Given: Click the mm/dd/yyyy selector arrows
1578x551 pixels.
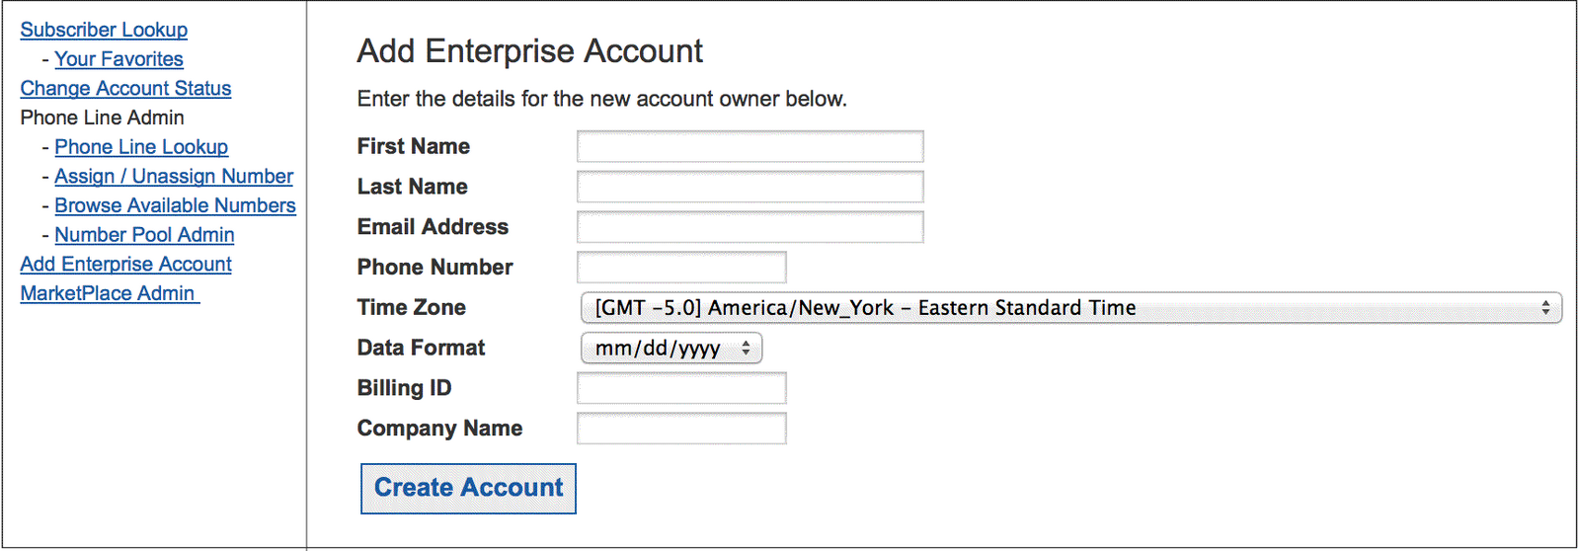Looking at the screenshot, I should pos(747,349).
